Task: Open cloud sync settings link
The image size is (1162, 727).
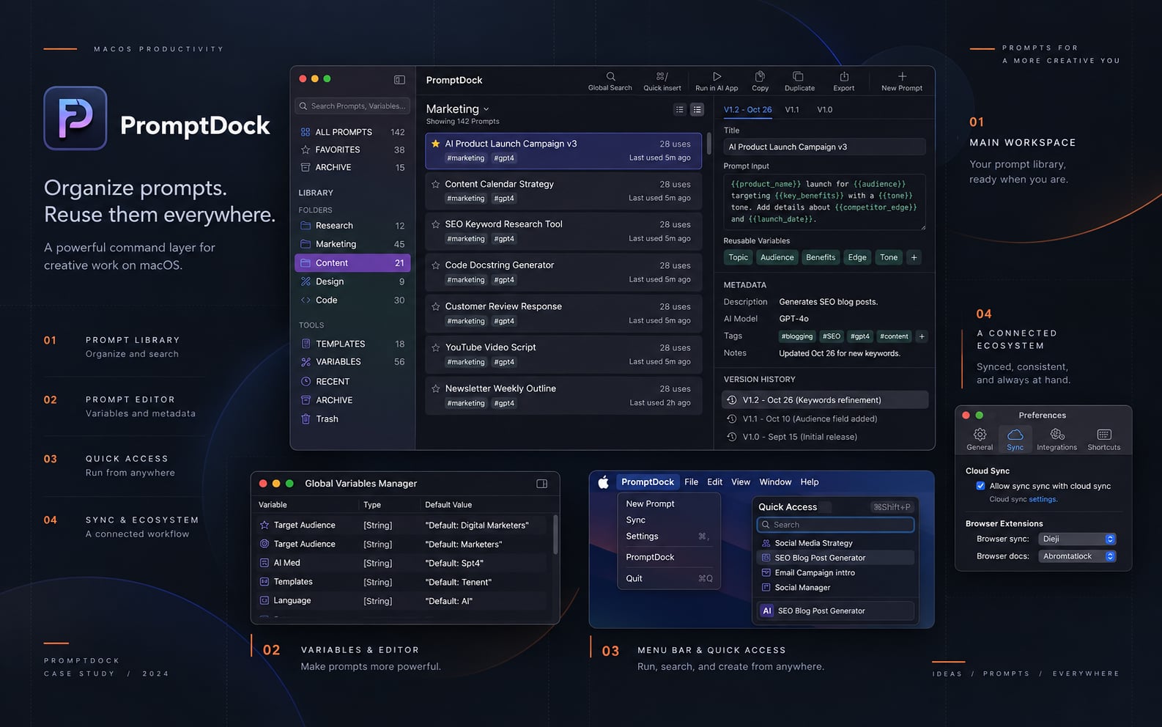Action: (x=1043, y=500)
